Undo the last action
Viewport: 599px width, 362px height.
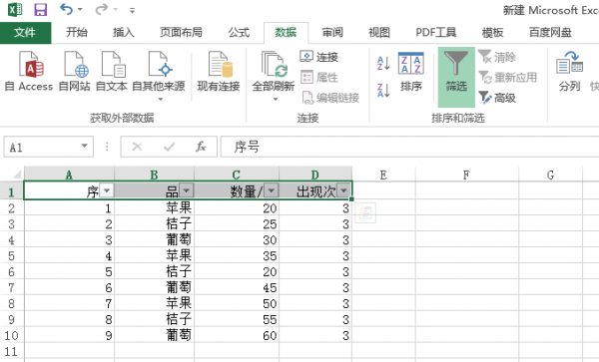coord(67,9)
